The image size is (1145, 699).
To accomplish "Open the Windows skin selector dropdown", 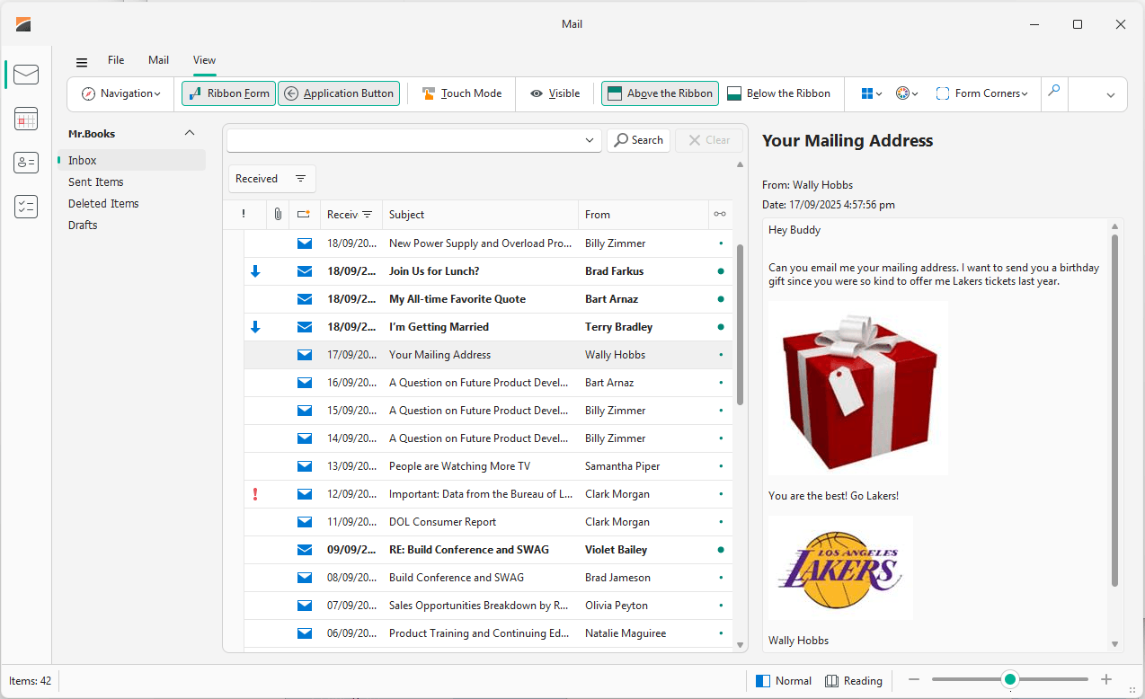I will (872, 93).
